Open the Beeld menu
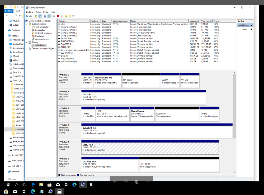Image resolution: width=264 pixels, height=195 pixels. pos(46,12)
